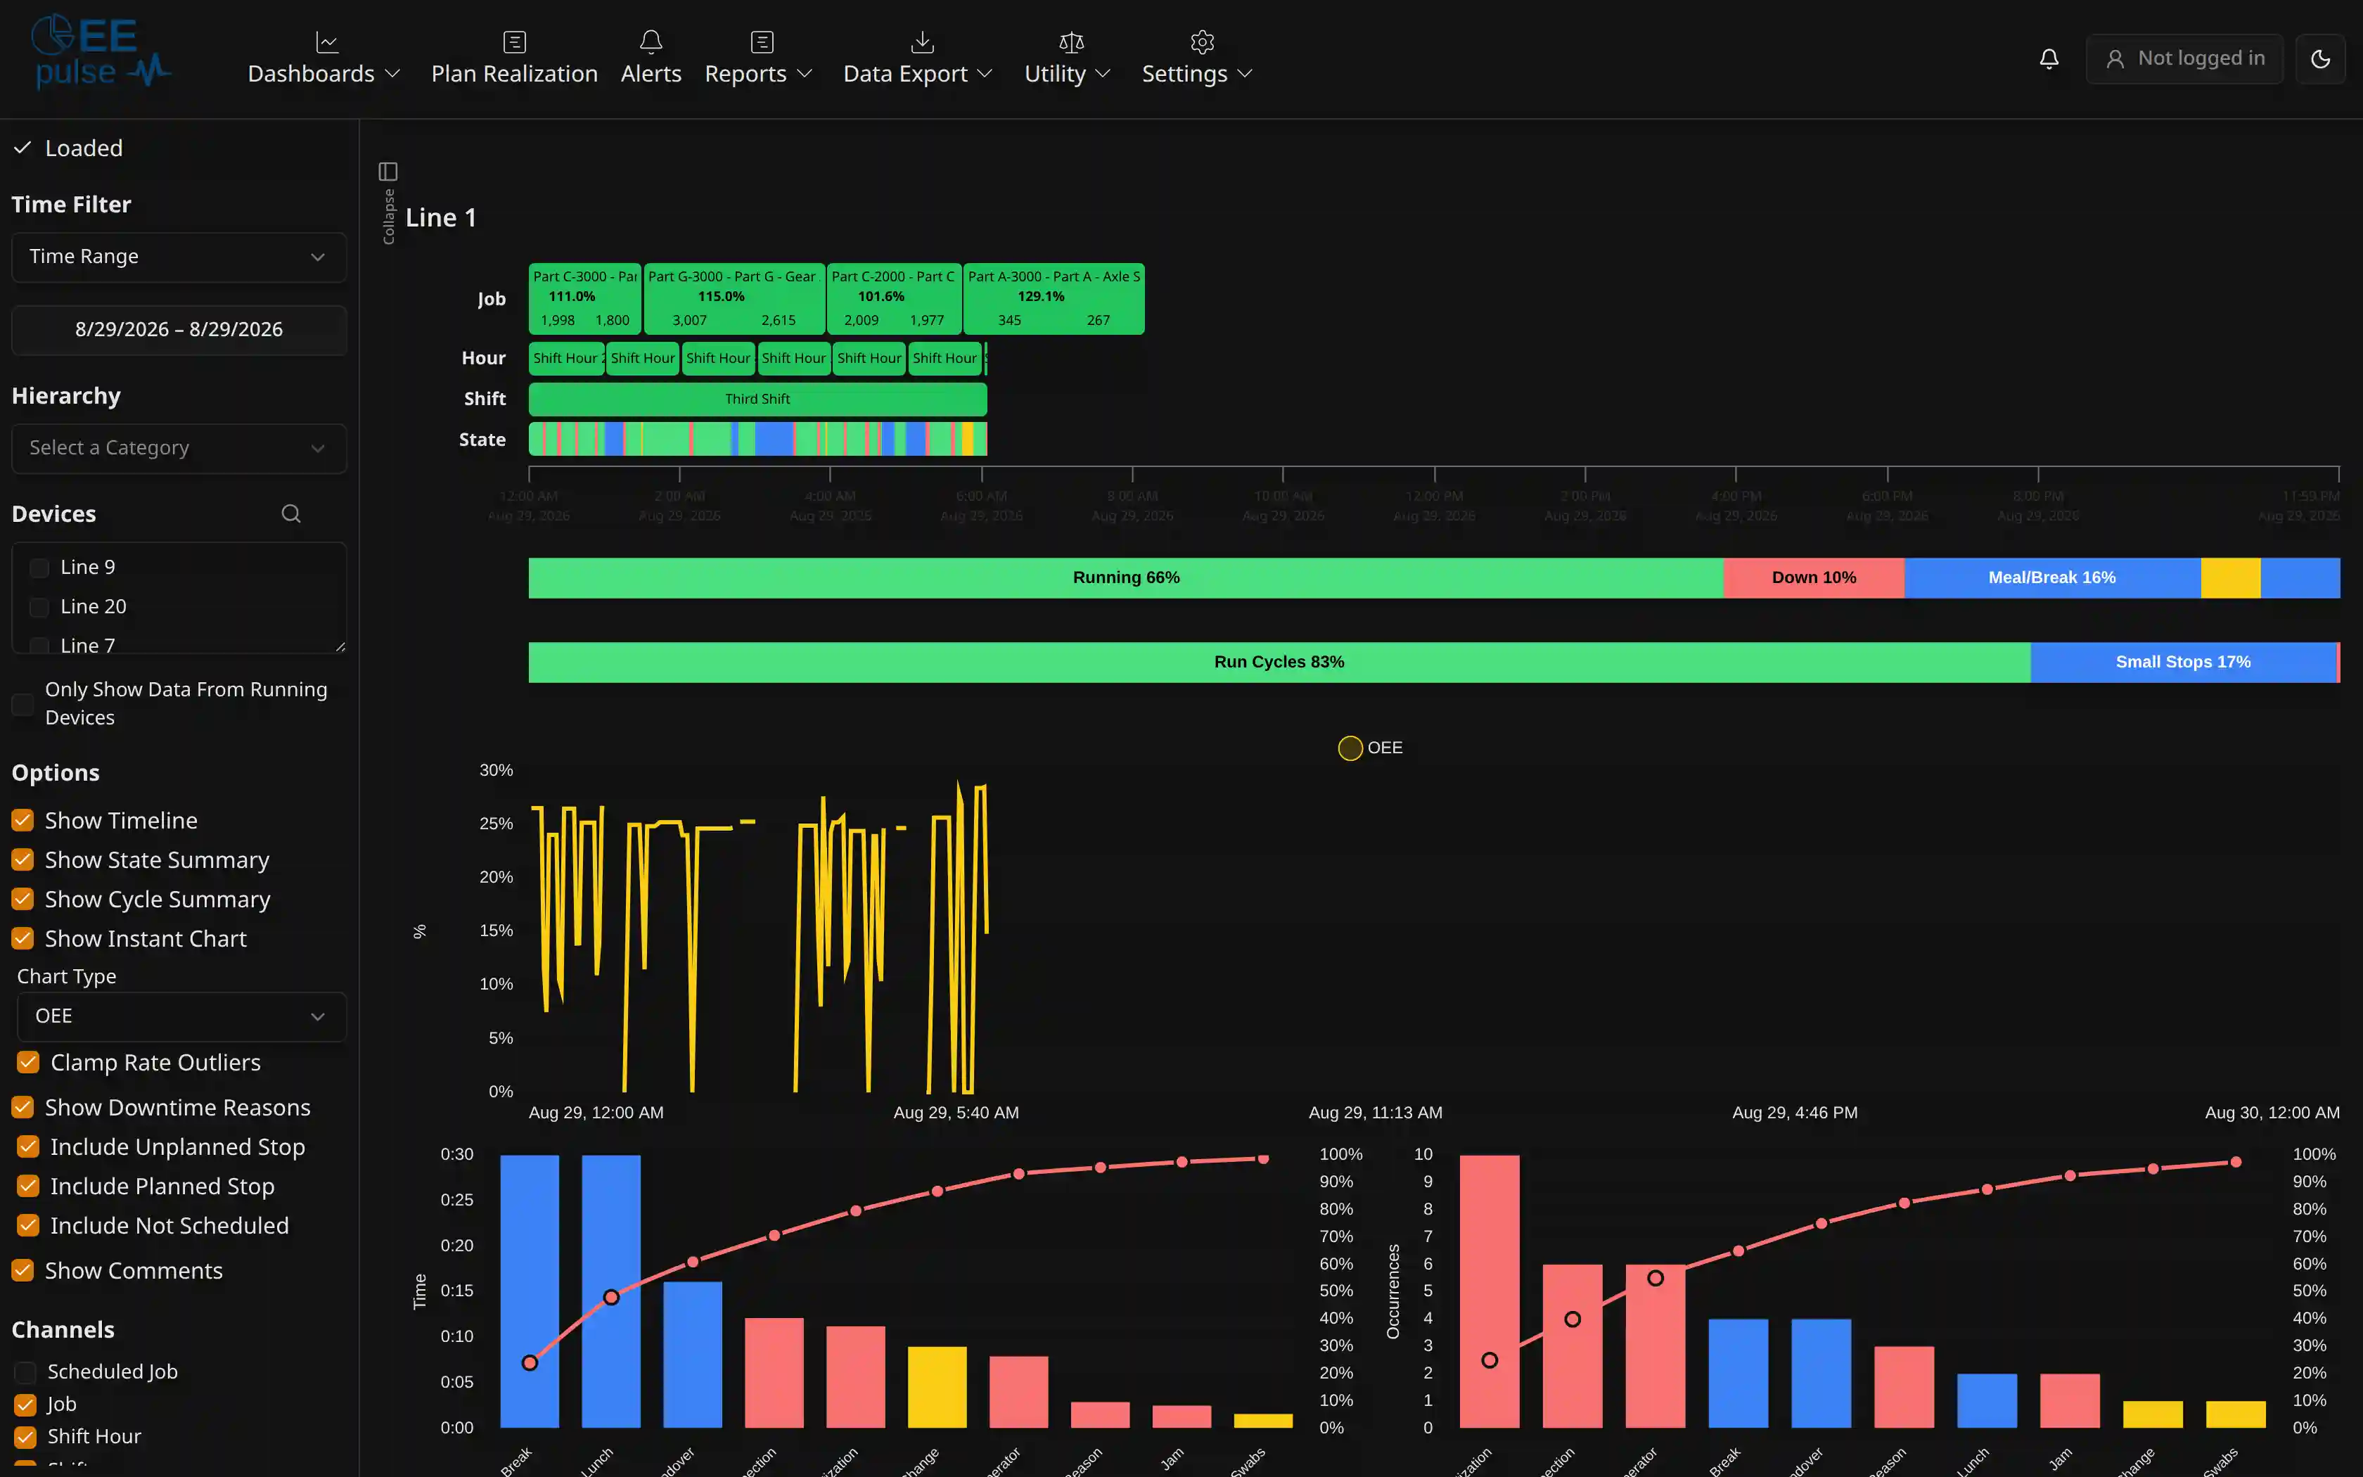
Task: Check the Scheduled Job channel
Action: pos(25,1372)
